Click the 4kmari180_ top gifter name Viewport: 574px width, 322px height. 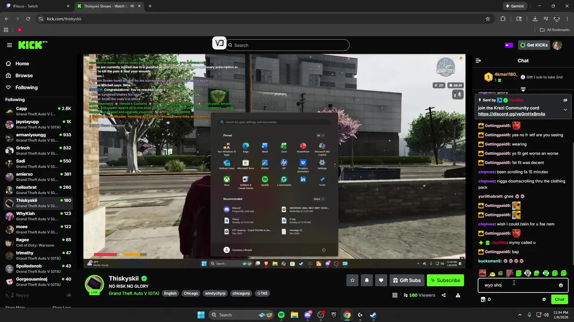[505, 74]
